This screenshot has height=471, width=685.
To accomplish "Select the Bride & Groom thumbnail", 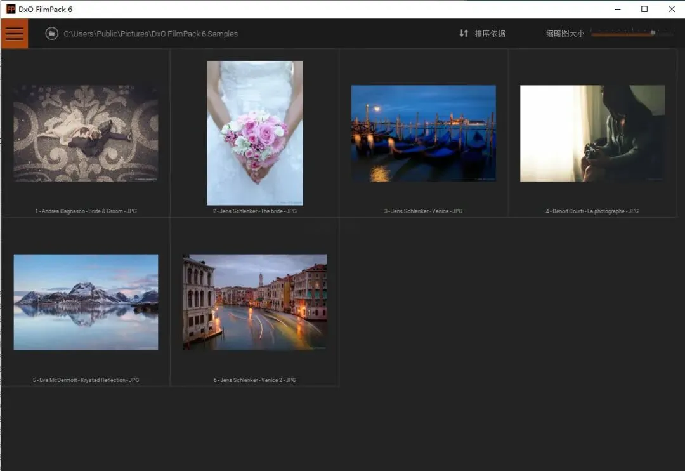I will coord(86,133).
